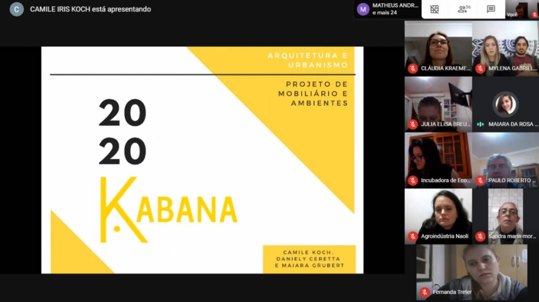The height and width of the screenshot is (302, 539).
Task: Expand the 'e mais 24' participants overflow
Action: pos(384,13)
